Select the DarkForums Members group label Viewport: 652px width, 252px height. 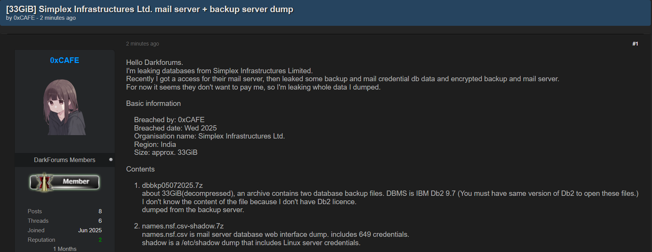click(65, 160)
